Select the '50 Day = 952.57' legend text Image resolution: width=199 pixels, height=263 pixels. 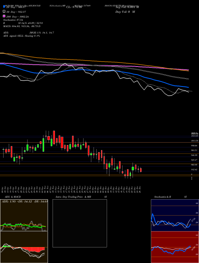pos(16,12)
